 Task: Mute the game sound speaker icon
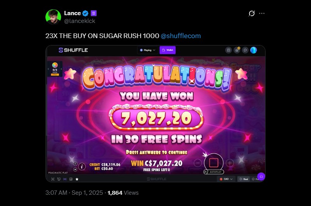tap(75, 169)
